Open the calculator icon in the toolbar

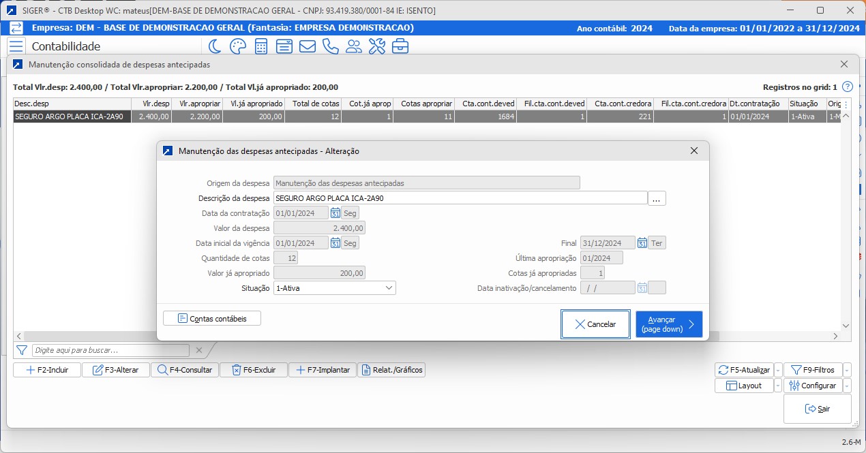[x=260, y=46]
